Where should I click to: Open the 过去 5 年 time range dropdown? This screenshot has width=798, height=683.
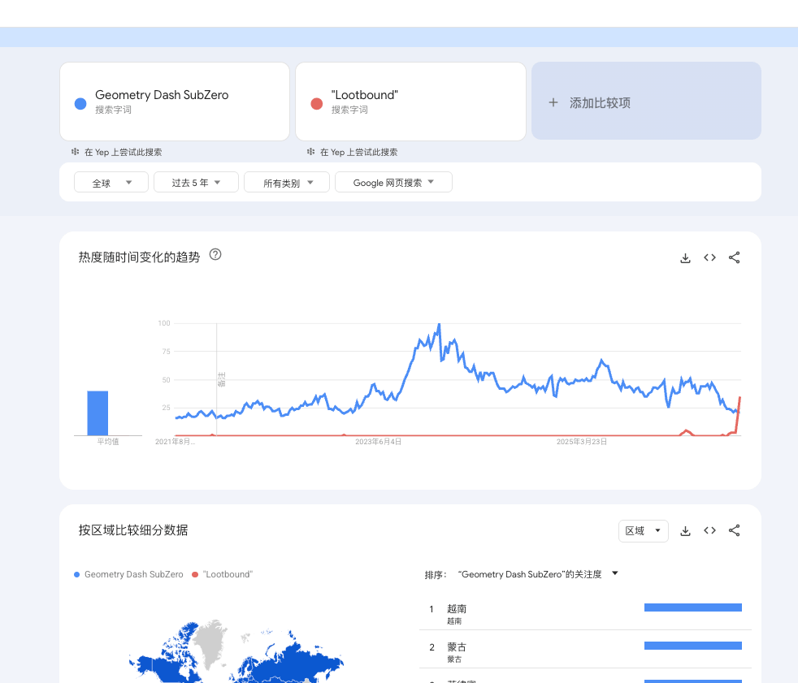[196, 182]
